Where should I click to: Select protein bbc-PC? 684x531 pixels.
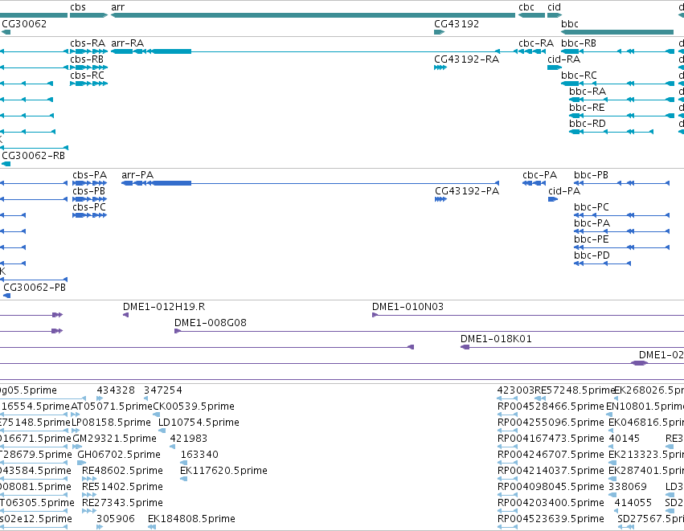click(621, 215)
